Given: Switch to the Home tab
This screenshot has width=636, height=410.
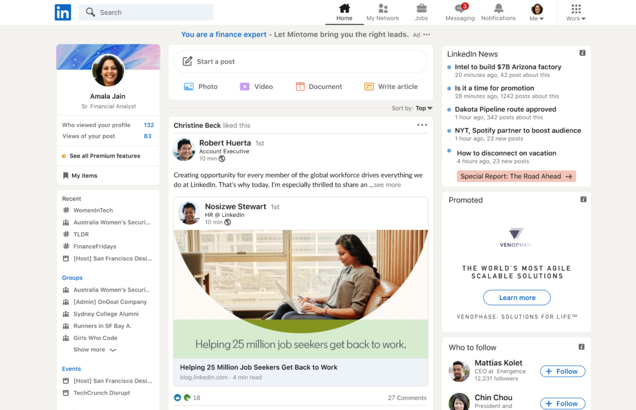Looking at the screenshot, I should pyautogui.click(x=344, y=11).
